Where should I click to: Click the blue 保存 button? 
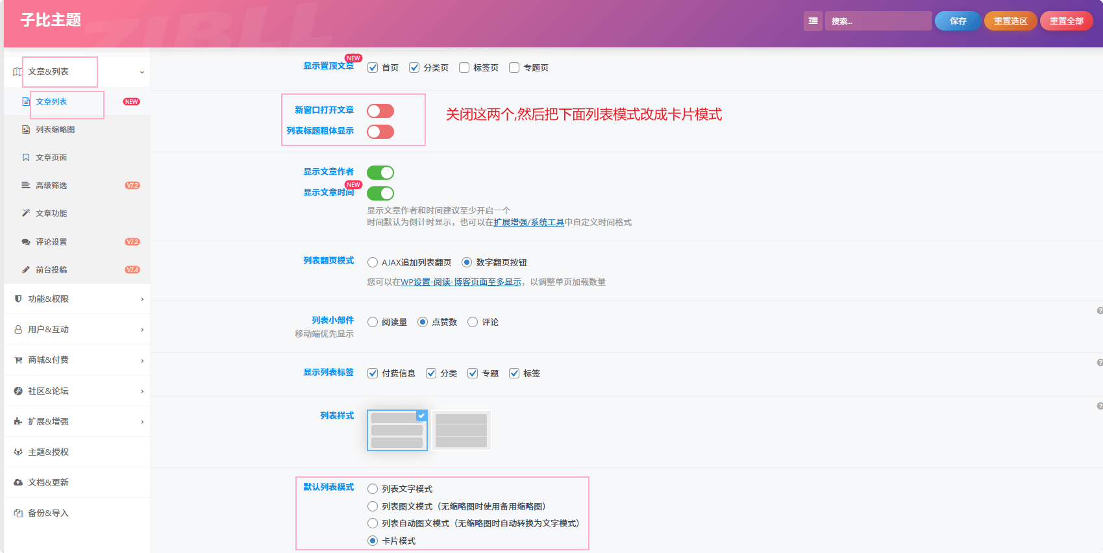pyautogui.click(x=958, y=21)
